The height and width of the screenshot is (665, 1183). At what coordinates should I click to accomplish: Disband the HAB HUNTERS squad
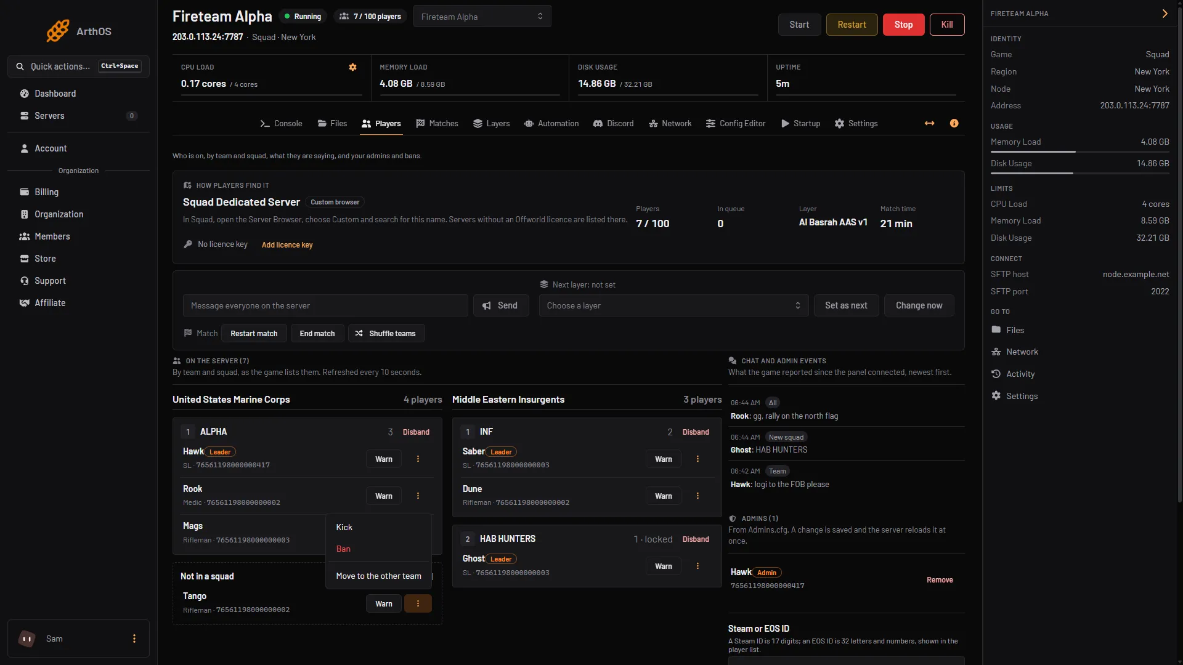696,539
